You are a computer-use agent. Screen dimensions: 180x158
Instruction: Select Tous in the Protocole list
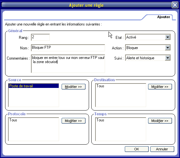point(13,120)
